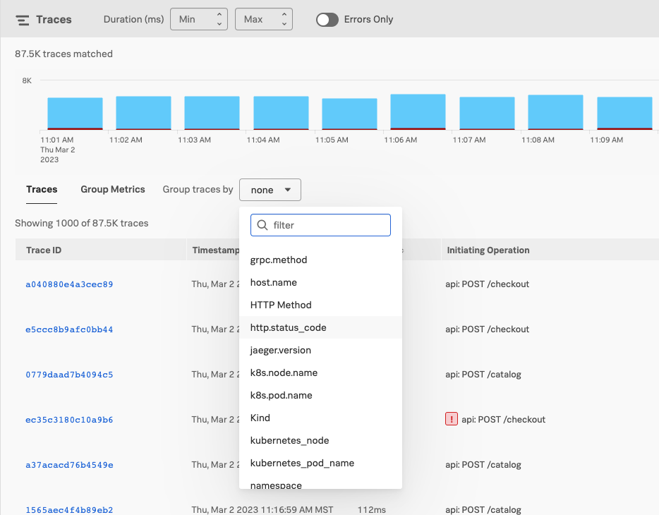The image size is (659, 515).
Task: Open trace a040880e4a3cec89
Action: tap(69, 284)
